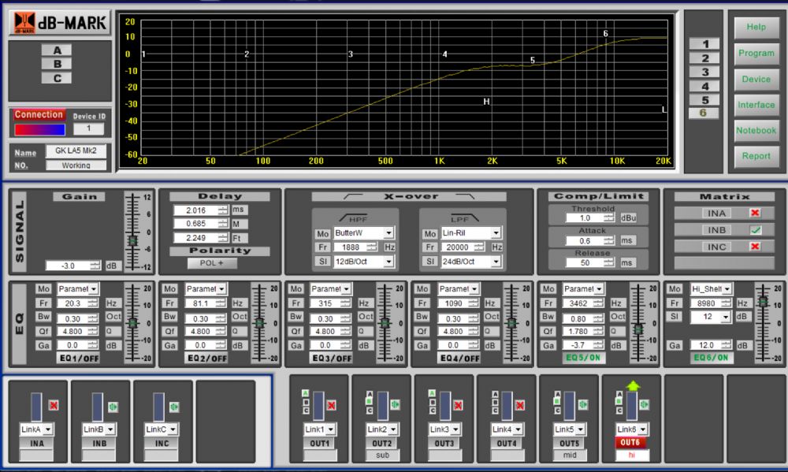Unmute the INA input channel

pos(54,405)
